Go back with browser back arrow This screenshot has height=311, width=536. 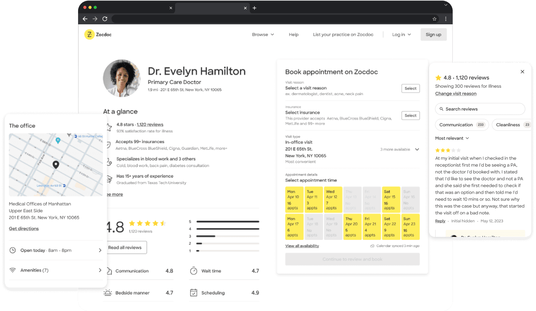point(85,19)
